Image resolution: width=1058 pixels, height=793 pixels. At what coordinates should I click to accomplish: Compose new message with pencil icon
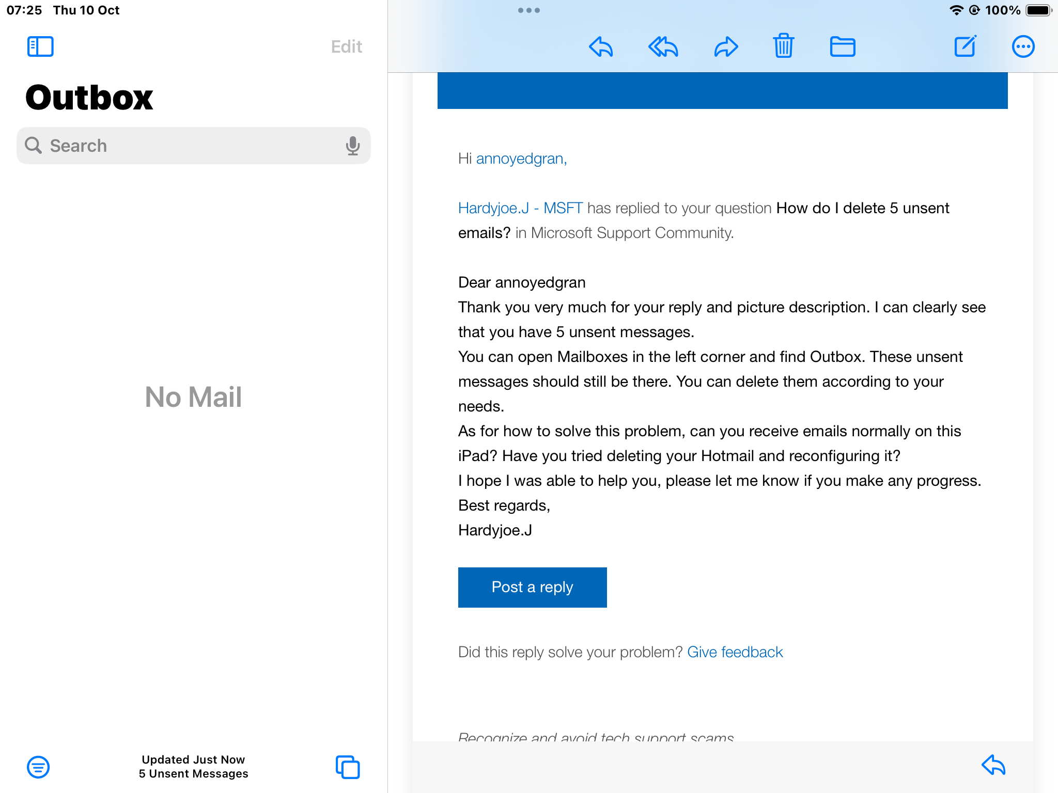click(965, 46)
